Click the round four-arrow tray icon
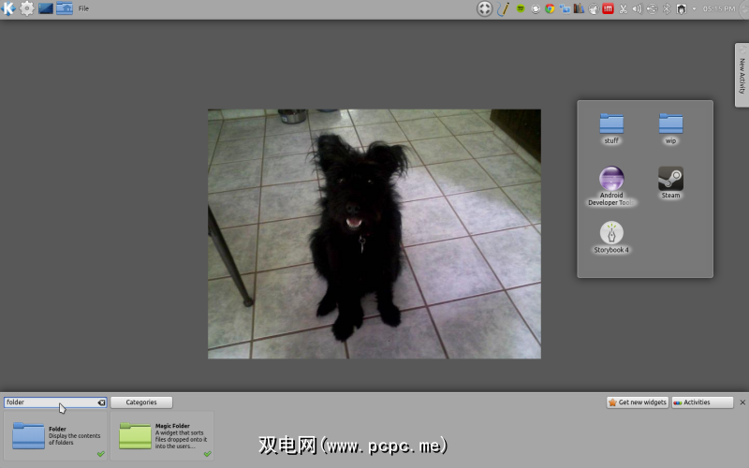Viewport: 749px width, 468px height. (x=484, y=8)
